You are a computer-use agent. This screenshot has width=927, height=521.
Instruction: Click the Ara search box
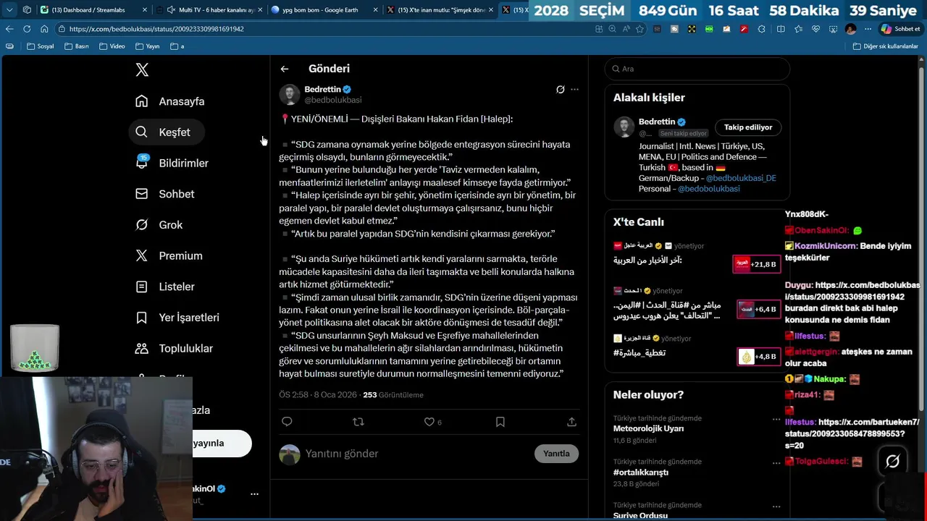697,69
